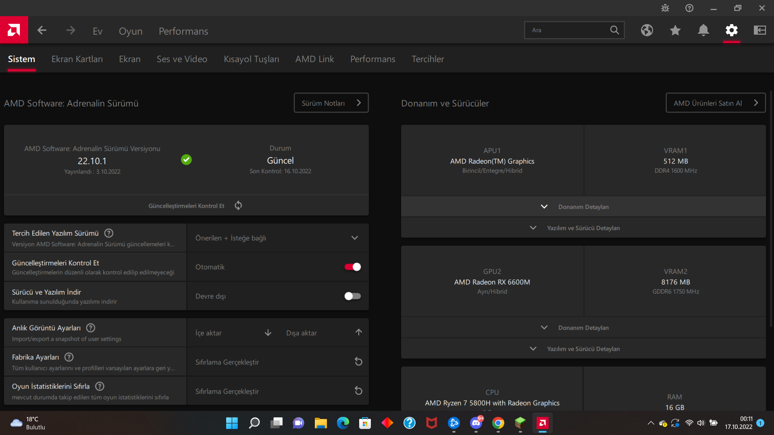Open notifications bell icon
The image size is (774, 435).
(x=703, y=30)
